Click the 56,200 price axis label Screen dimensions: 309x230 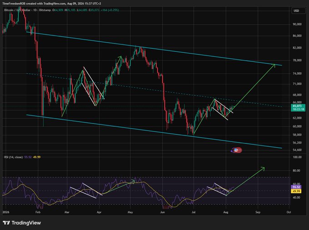pyautogui.click(x=297, y=143)
